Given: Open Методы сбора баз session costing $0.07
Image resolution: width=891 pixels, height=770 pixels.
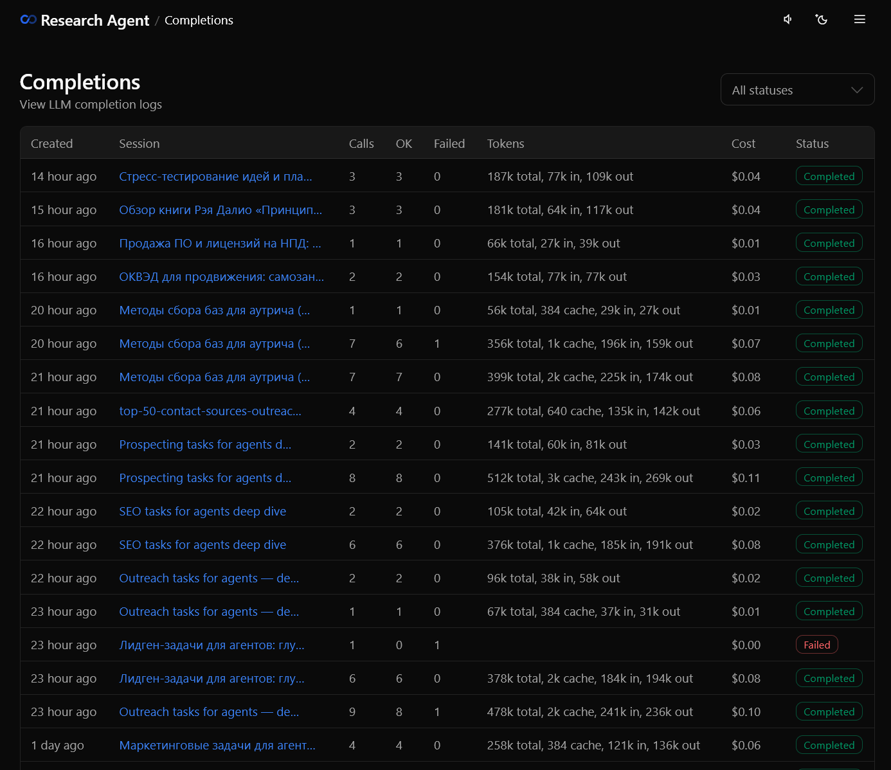Looking at the screenshot, I should click(215, 344).
